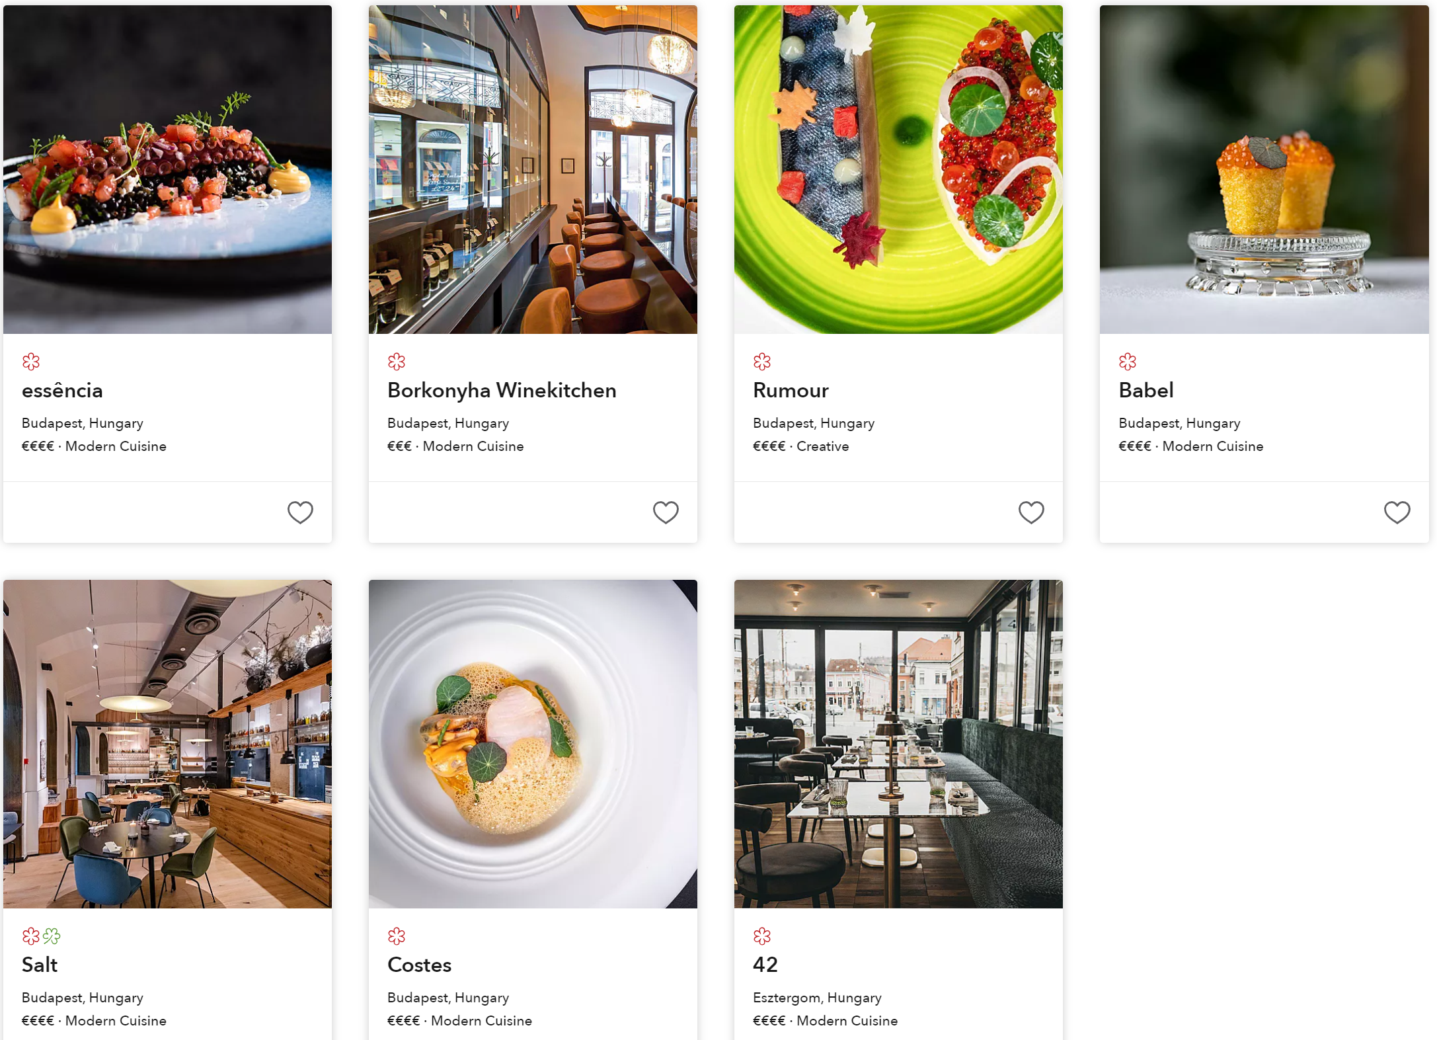This screenshot has height=1040, width=1437.
Task: Click the Salt dining room photo
Action: click(167, 744)
